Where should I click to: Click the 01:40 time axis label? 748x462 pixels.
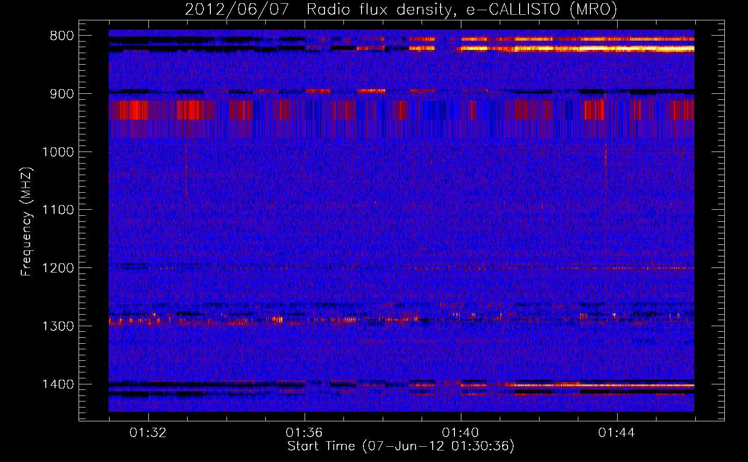[460, 433]
